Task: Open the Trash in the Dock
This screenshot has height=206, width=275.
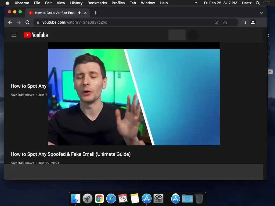Action: click(199, 199)
